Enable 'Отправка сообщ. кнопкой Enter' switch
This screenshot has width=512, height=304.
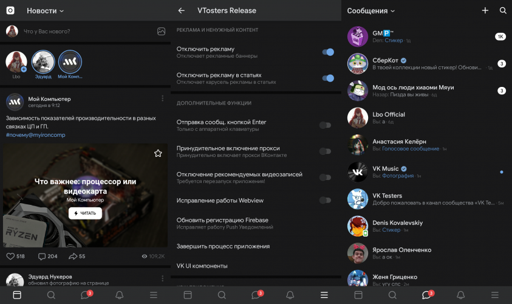325,125
